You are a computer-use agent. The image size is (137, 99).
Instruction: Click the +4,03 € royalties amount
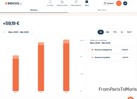tap(125, 57)
